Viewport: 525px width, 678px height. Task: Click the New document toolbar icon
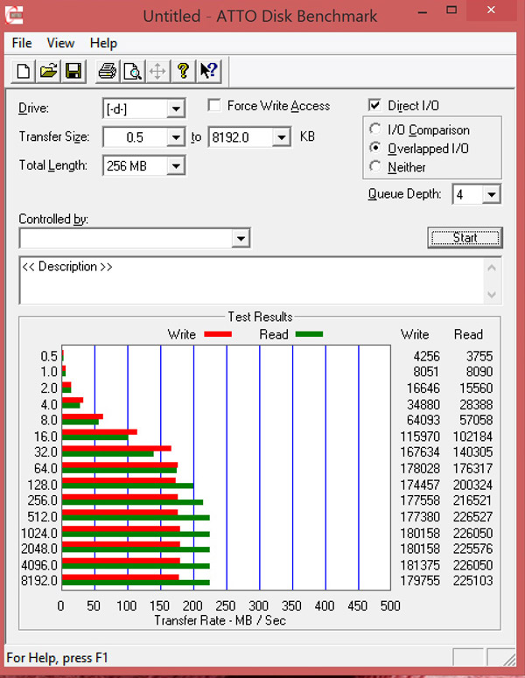(x=24, y=72)
